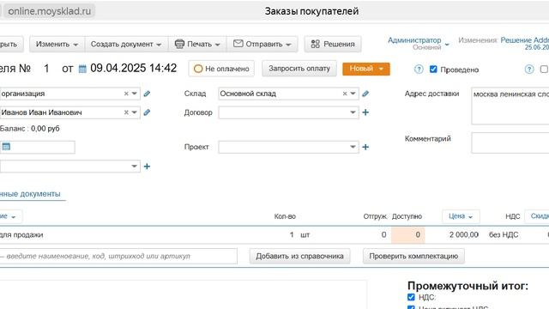Edit counterparty Иванов Иван Иванович pencil icon
Viewport: 549px width, 309px height.
pos(147,112)
